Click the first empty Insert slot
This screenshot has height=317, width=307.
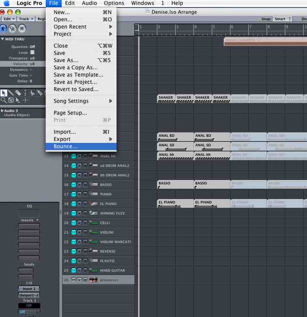[x=29, y=226]
